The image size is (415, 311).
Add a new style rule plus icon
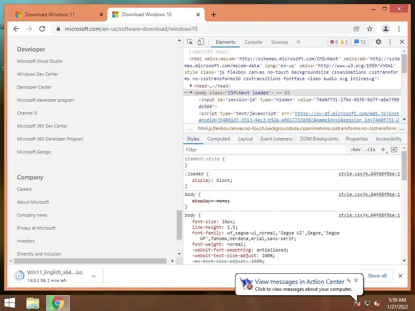coord(383,150)
